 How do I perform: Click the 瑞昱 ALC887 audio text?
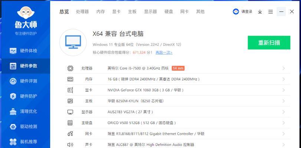point(151,145)
